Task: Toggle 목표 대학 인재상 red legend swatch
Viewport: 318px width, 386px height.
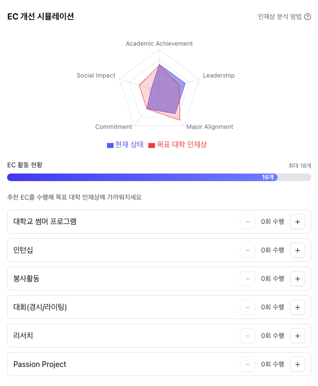Action: click(152, 145)
